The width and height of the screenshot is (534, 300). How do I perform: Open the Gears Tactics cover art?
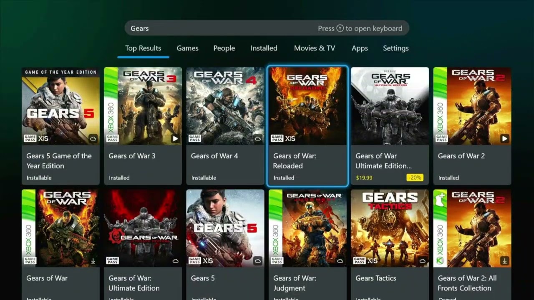[390, 228]
